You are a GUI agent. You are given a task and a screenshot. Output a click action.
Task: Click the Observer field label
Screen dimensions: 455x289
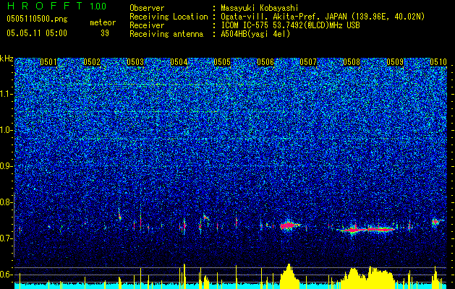(147, 8)
